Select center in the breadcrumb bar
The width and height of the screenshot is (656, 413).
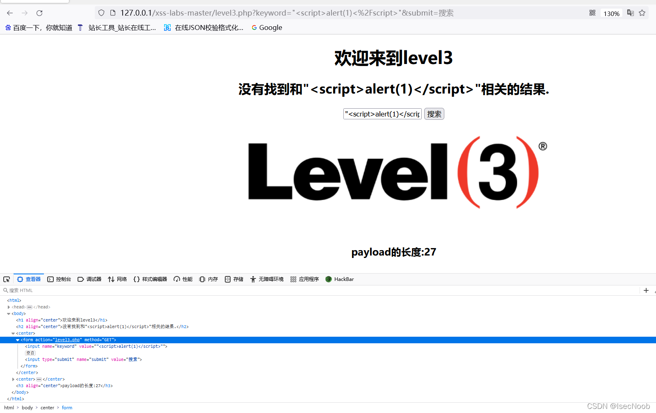[47, 408]
